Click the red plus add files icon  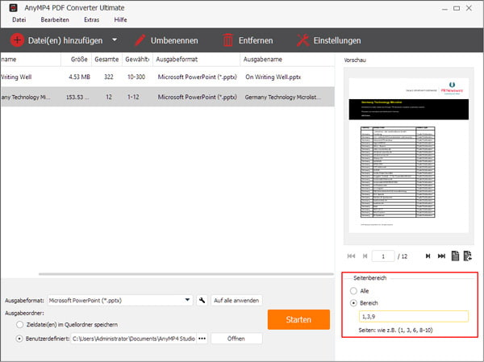(x=17, y=40)
